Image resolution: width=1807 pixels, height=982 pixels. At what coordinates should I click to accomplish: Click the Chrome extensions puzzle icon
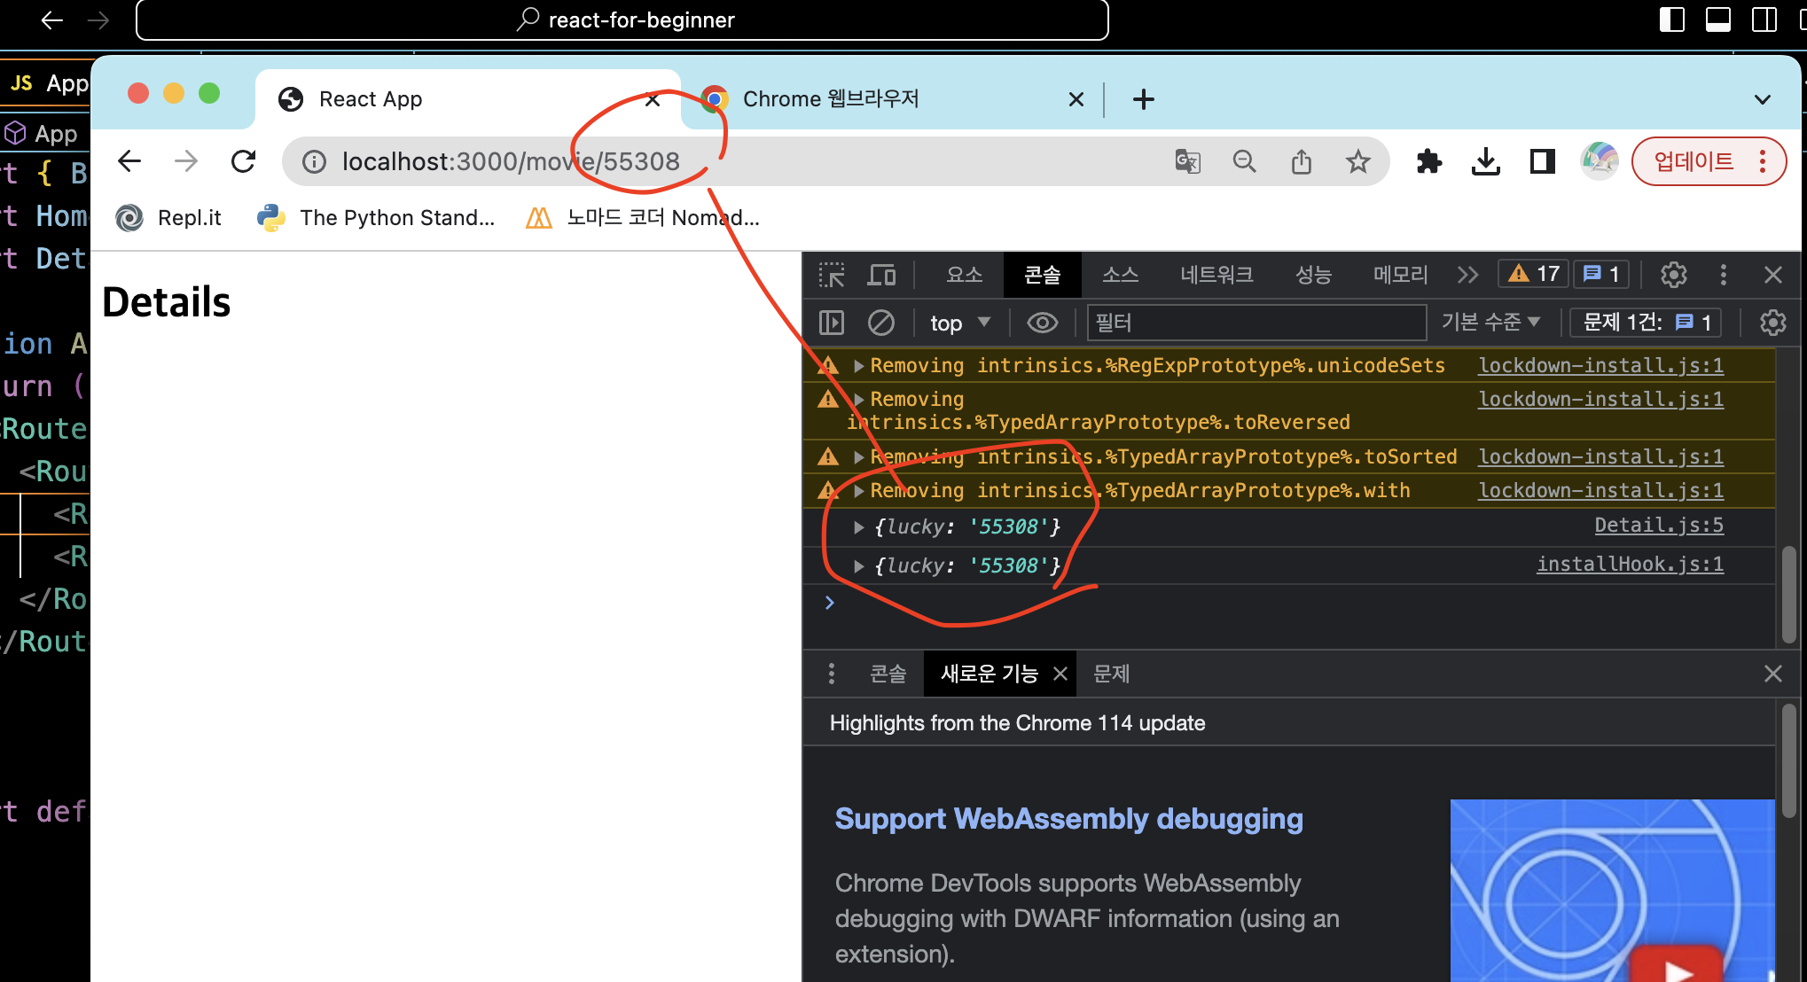point(1428,161)
